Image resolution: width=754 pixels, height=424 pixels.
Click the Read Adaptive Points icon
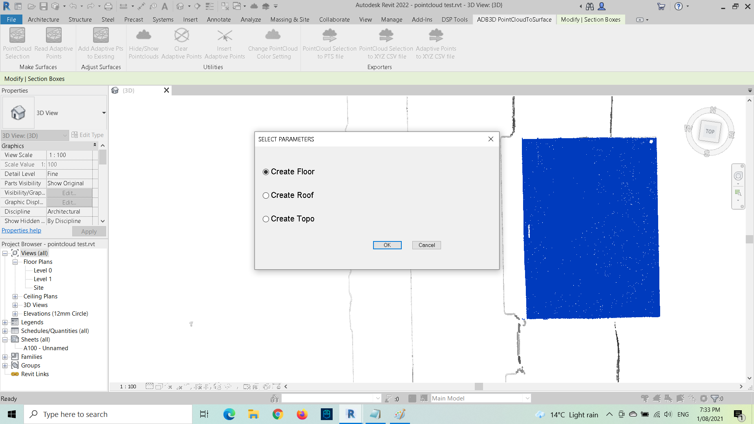point(53,36)
